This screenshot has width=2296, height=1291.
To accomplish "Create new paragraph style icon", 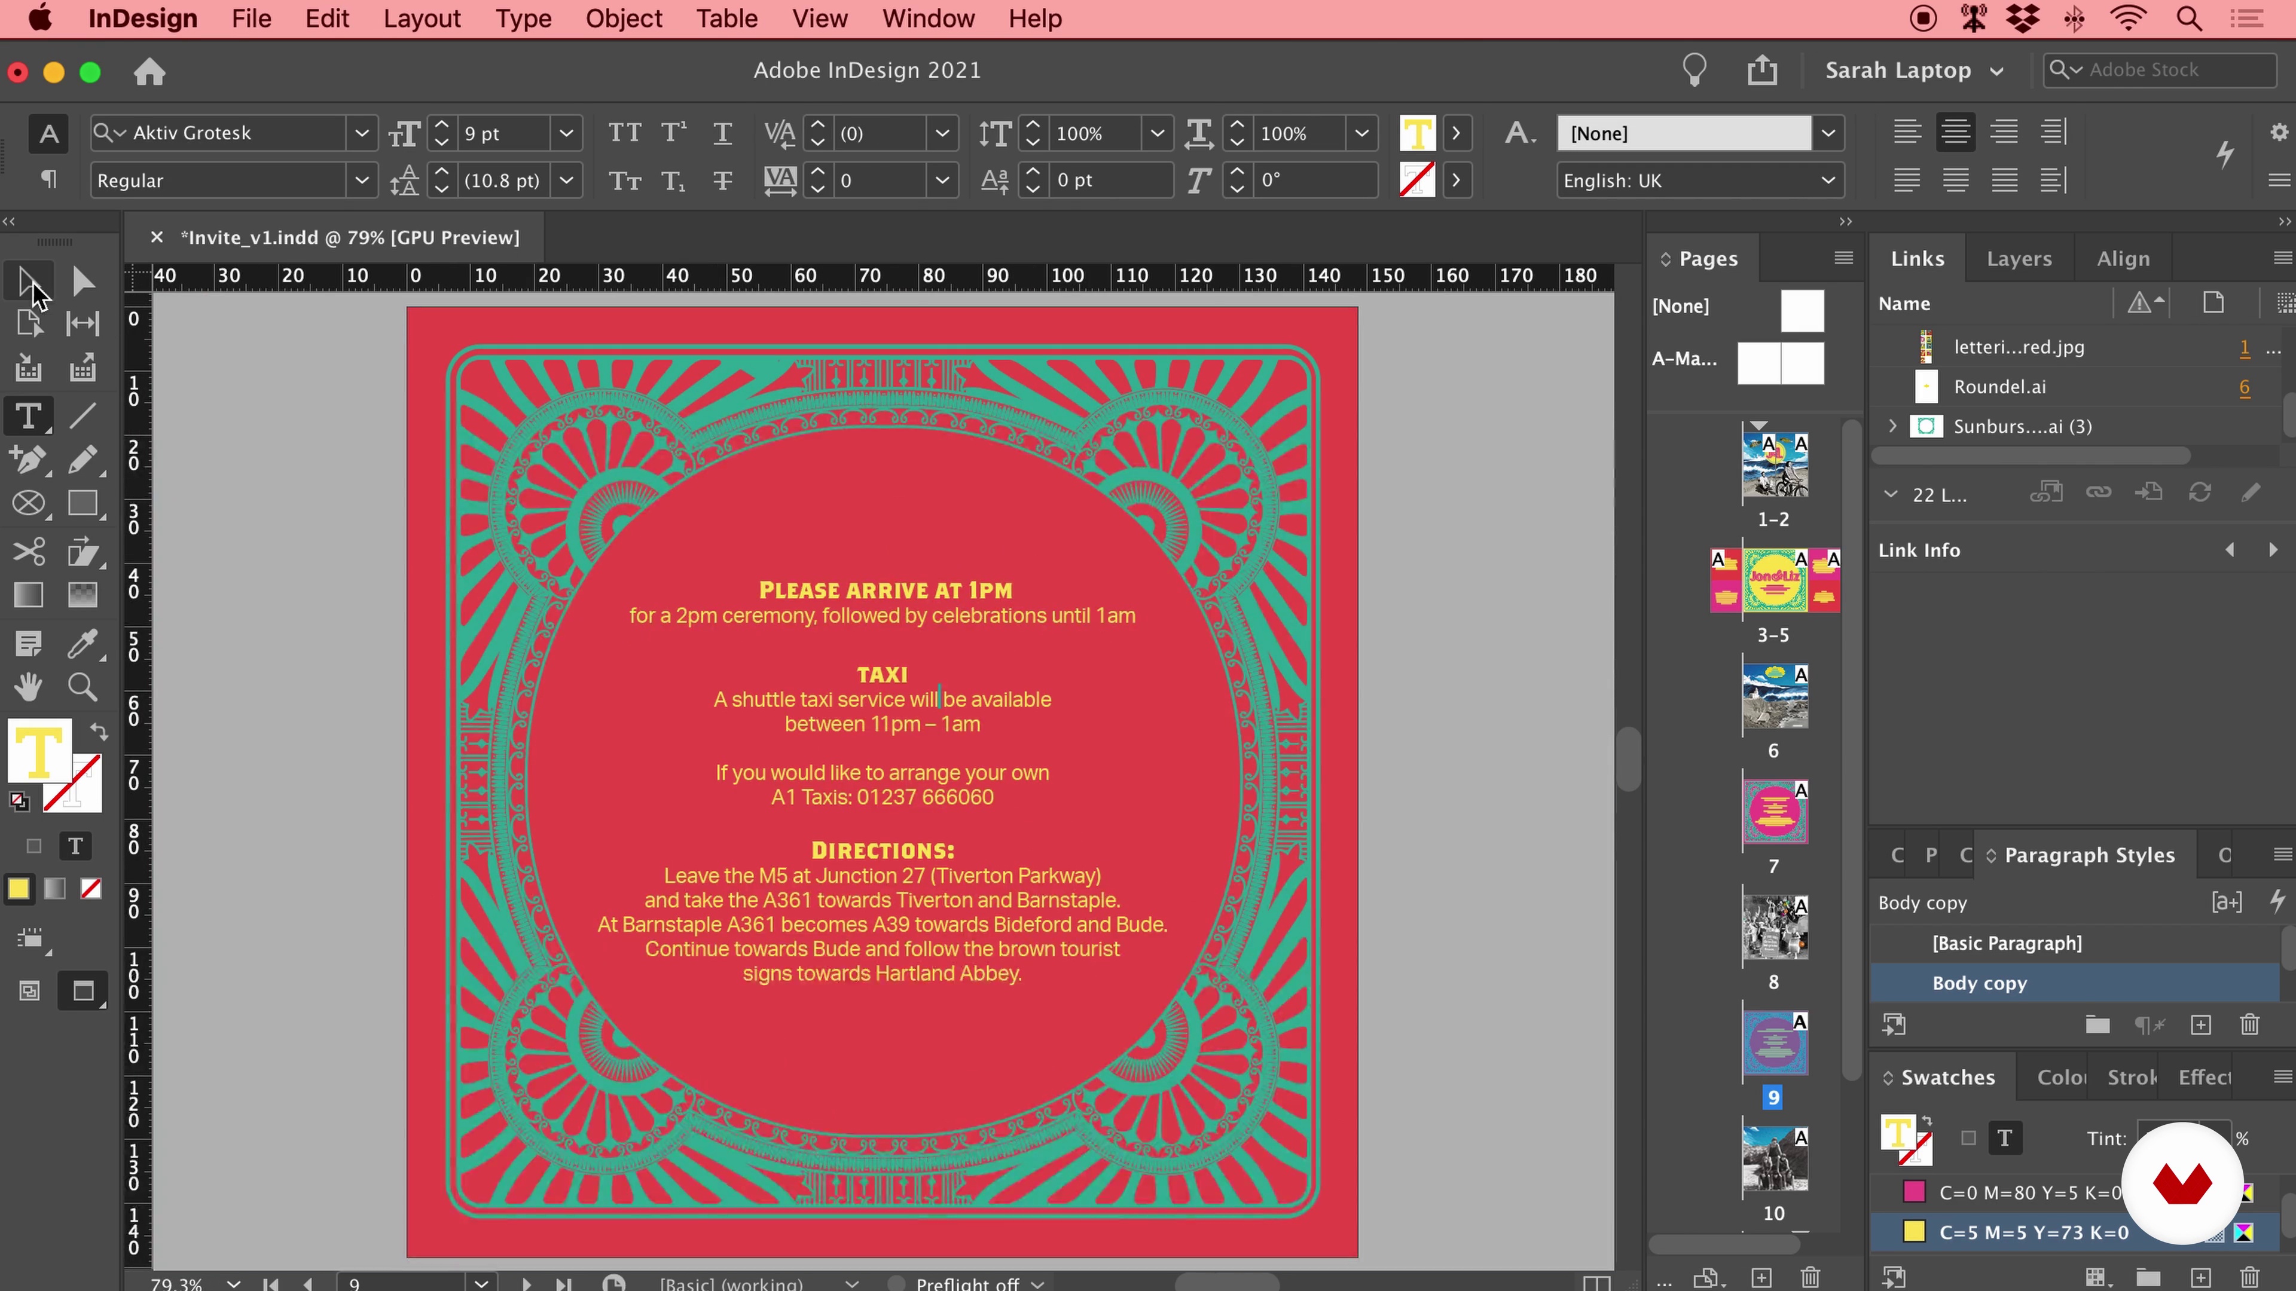I will 2200,1024.
